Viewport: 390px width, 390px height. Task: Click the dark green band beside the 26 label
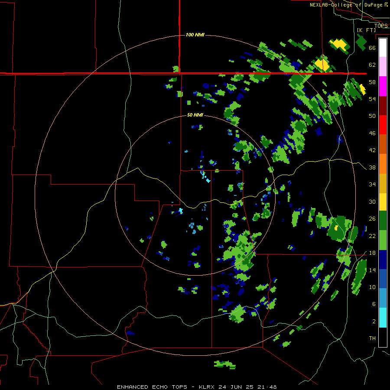coord(383,221)
